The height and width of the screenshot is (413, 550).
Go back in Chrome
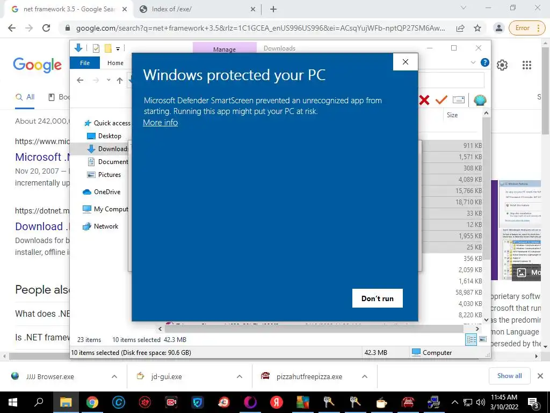pyautogui.click(x=12, y=28)
